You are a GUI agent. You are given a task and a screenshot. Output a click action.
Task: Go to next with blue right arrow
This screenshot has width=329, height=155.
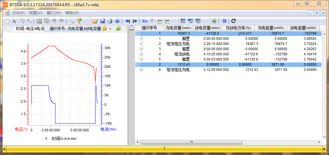tap(135, 21)
